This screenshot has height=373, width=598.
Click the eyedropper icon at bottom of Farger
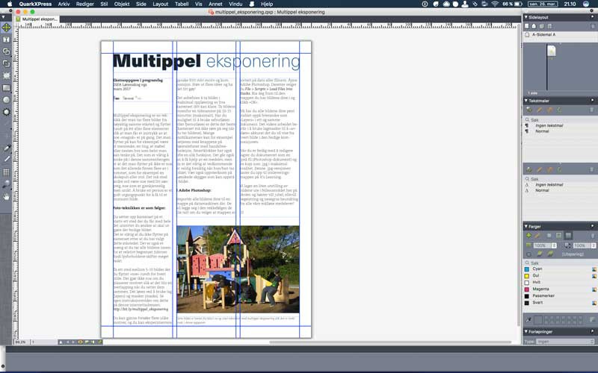point(528,320)
